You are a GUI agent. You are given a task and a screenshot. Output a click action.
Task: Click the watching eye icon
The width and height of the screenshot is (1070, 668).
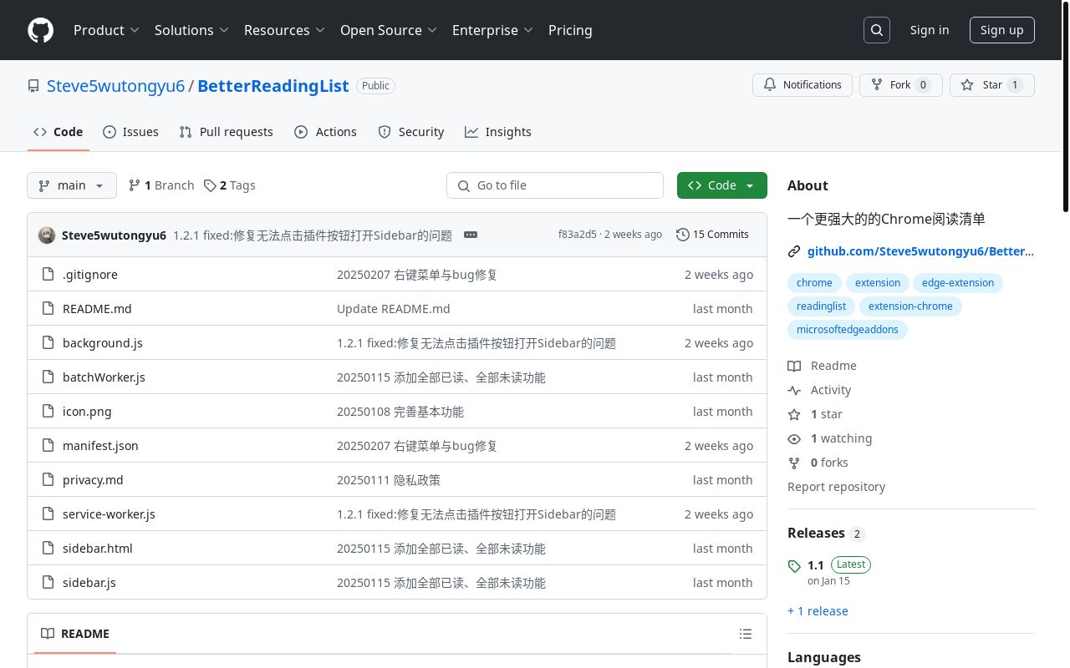tap(794, 438)
